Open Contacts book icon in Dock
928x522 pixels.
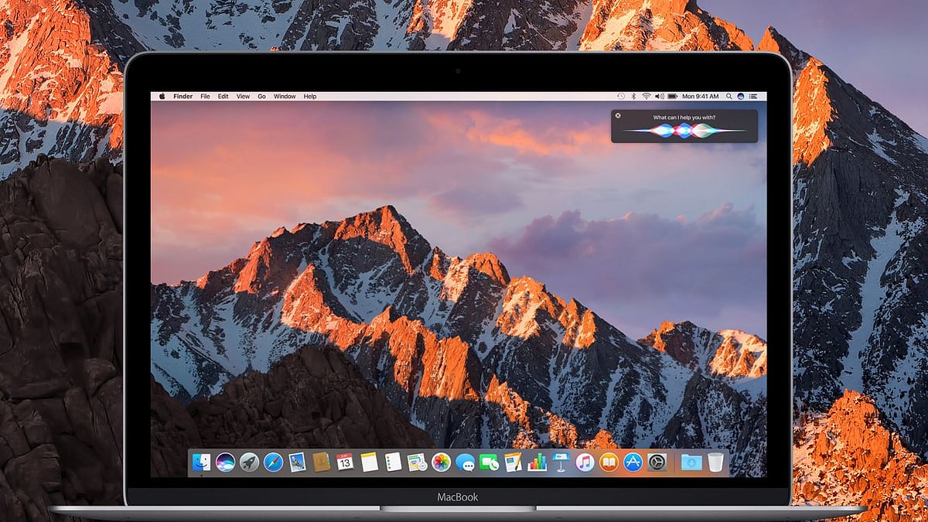pos(321,462)
